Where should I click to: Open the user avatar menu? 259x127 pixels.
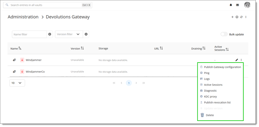point(247,5)
